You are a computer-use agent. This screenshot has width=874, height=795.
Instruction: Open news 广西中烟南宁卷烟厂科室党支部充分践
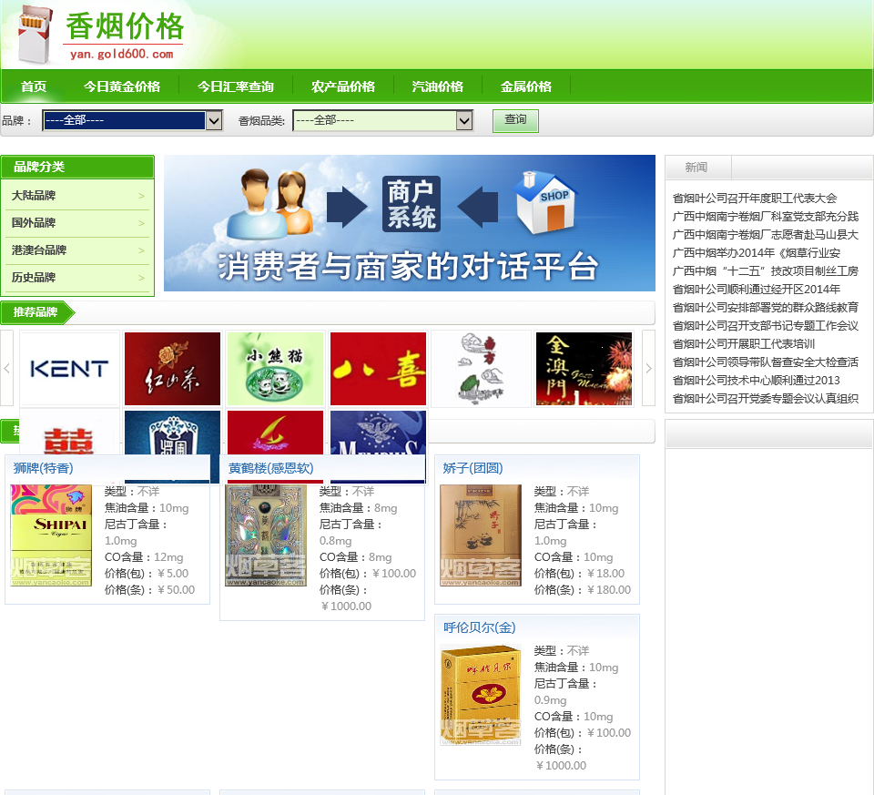click(x=766, y=217)
